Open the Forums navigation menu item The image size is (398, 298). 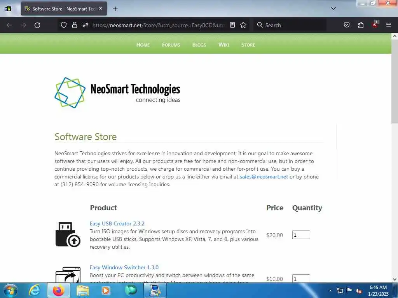(171, 45)
